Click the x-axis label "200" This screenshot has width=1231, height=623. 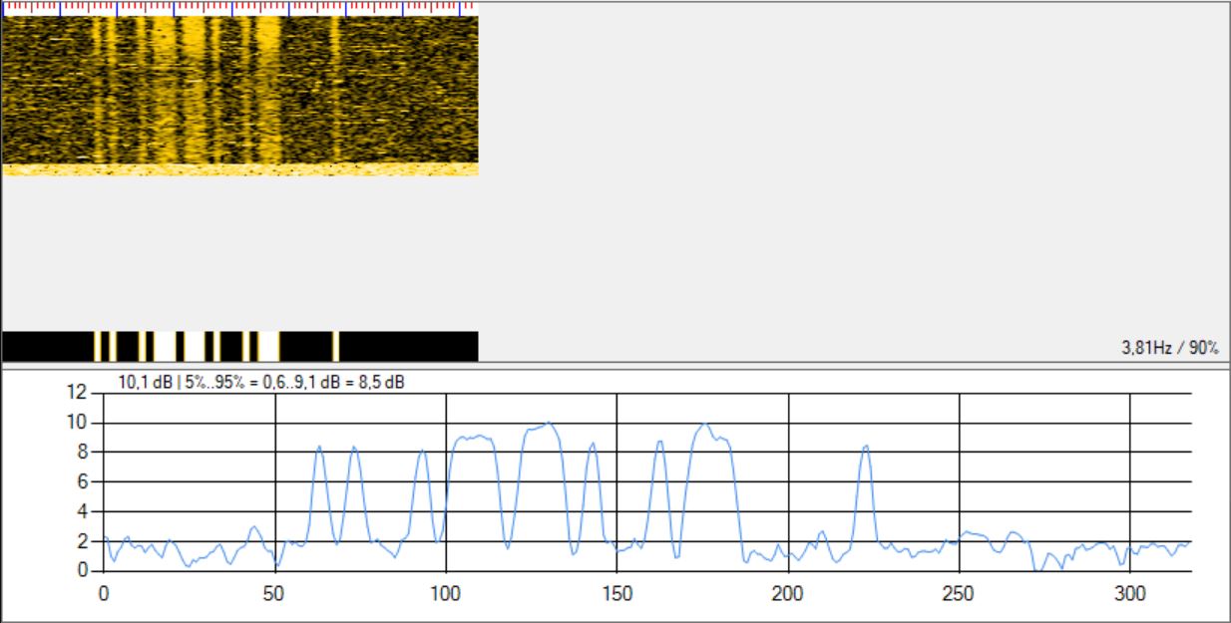pos(788,592)
